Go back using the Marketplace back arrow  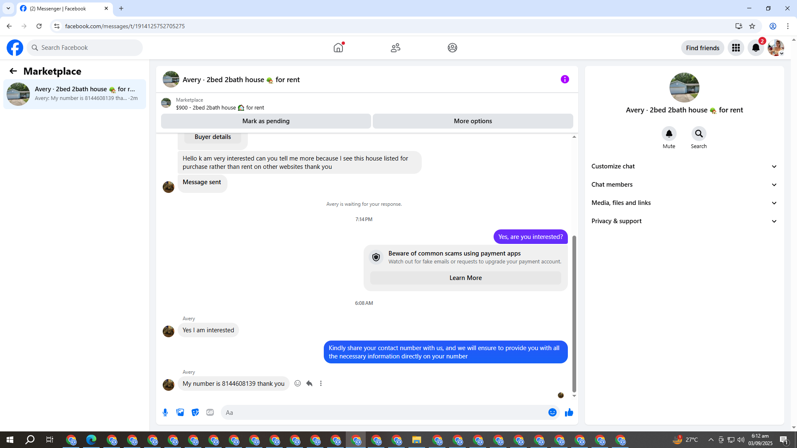pos(13,71)
